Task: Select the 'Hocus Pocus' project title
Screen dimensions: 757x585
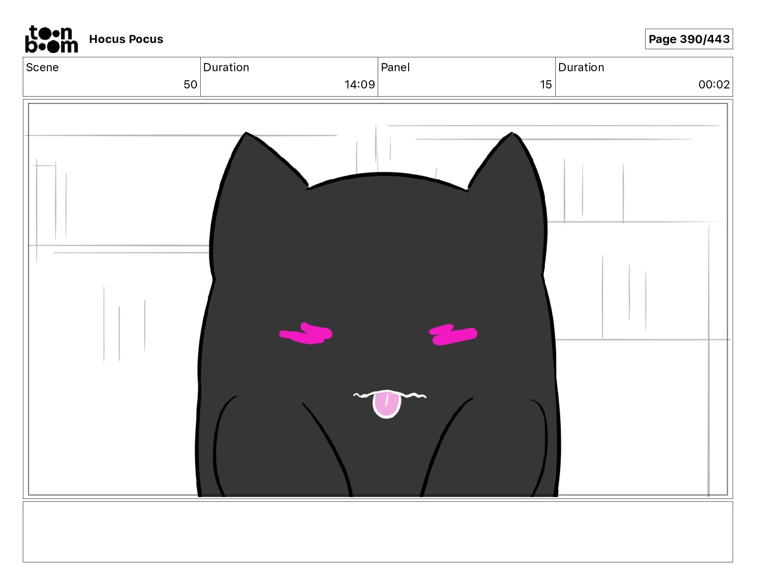Action: pyautogui.click(x=126, y=39)
